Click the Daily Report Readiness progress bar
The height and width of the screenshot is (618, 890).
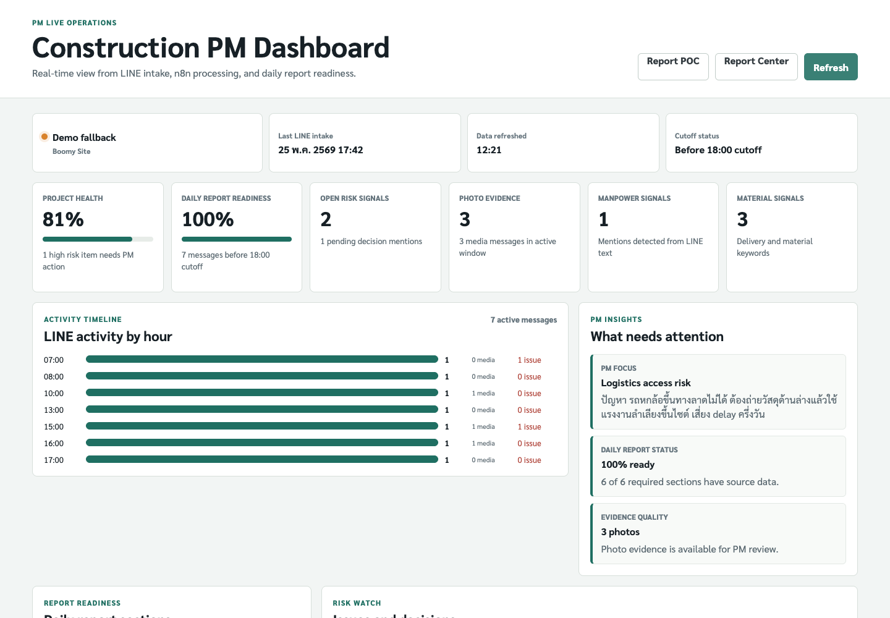click(237, 239)
